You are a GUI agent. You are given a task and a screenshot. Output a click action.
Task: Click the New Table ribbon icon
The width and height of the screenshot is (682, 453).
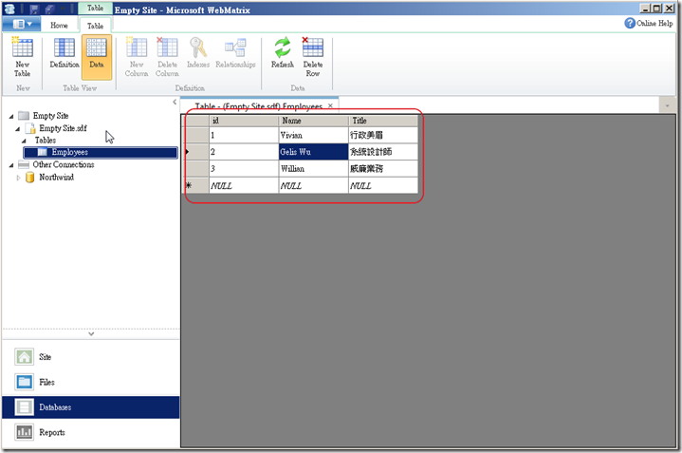pos(22,58)
